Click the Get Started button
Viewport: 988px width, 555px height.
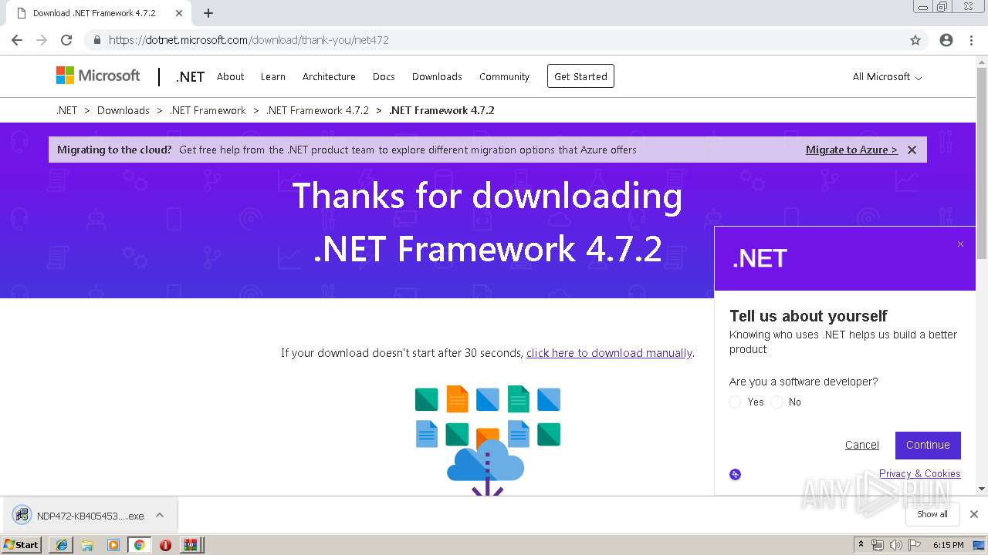pyautogui.click(x=580, y=76)
